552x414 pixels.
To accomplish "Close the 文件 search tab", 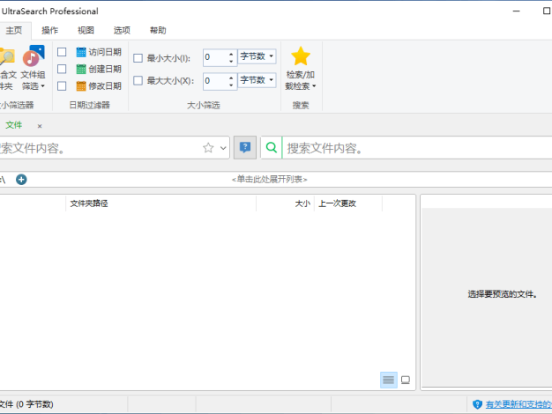I will [x=40, y=126].
